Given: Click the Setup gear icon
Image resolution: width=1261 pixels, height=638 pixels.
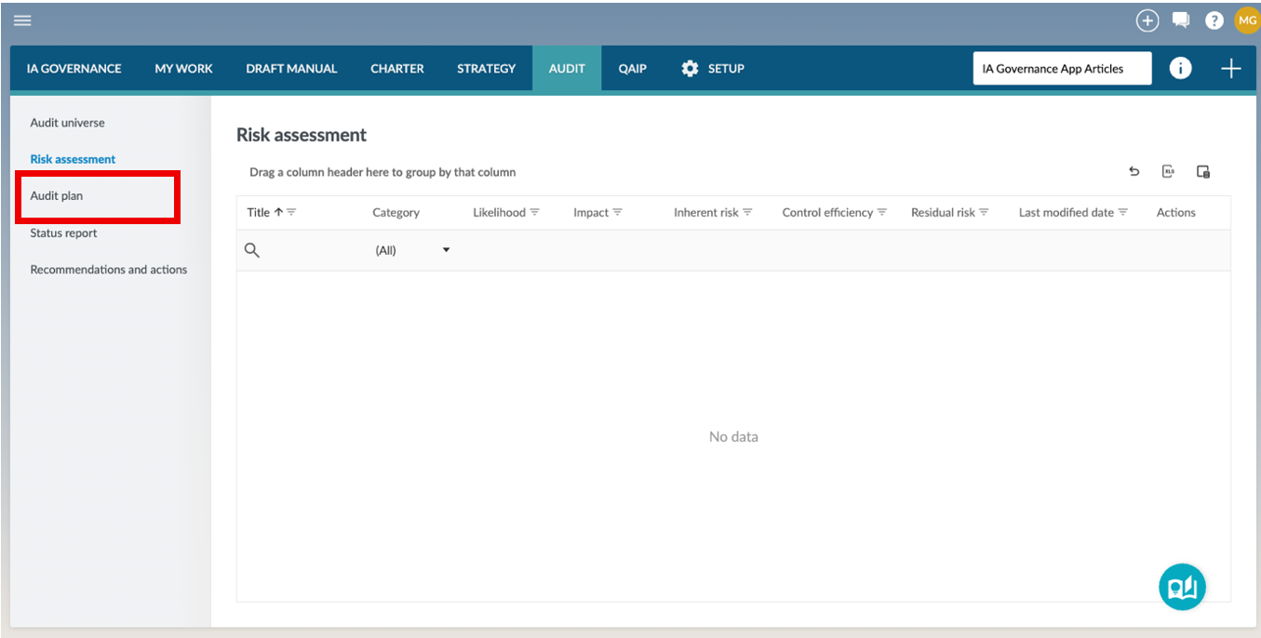Looking at the screenshot, I should click(x=690, y=68).
